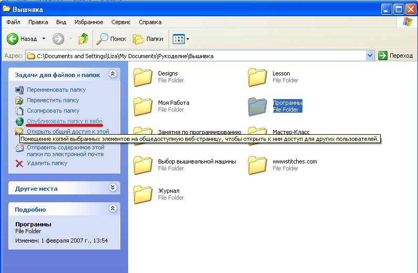Open the Search (Поиск) toolbar button
The height and width of the screenshot is (273, 418).
111,39
